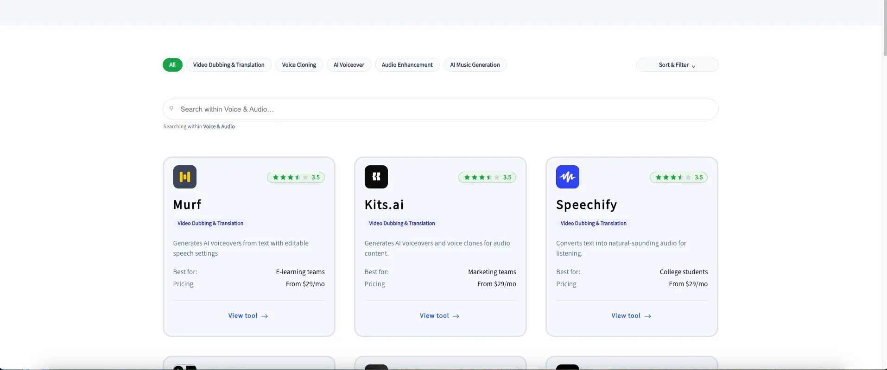Image resolution: width=887 pixels, height=370 pixels.
Task: Click Speechify's 3.5 star rating badge
Action: (678, 177)
